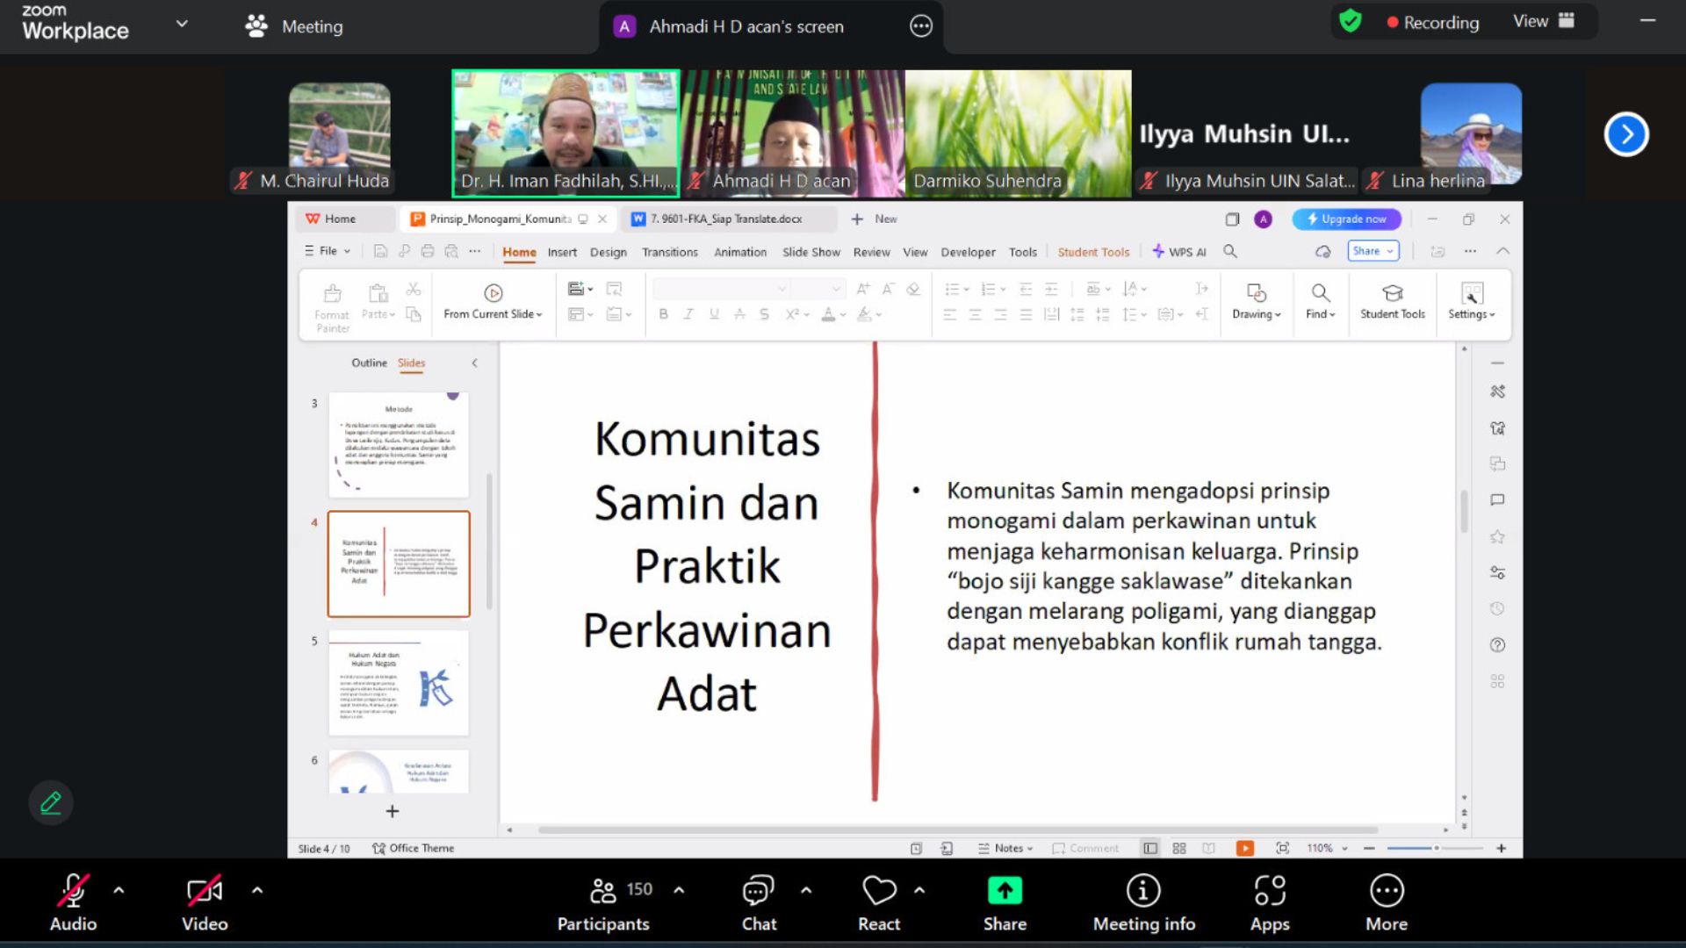Click the Upgrade now button
Viewport: 1686px width, 948px height.
[1346, 219]
